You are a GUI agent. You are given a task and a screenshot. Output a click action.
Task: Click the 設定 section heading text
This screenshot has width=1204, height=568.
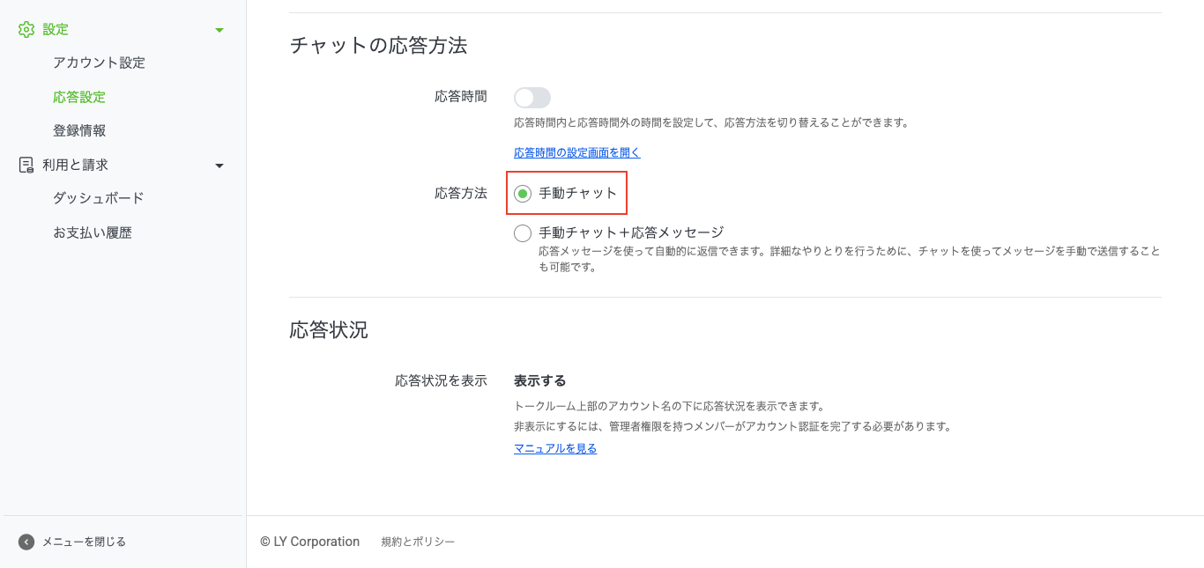click(x=56, y=29)
